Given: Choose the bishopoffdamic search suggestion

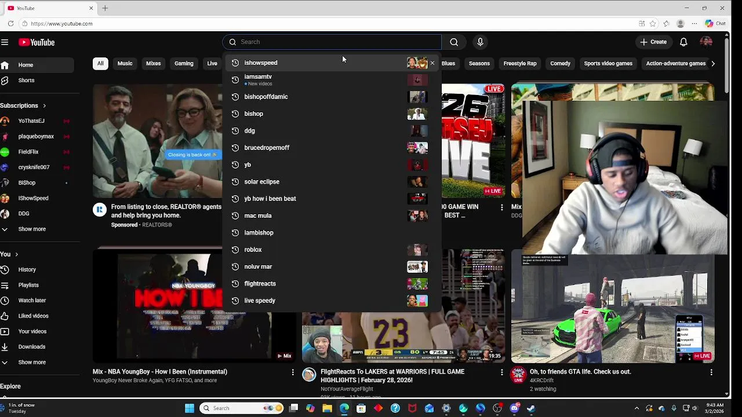Looking at the screenshot, I should (332, 97).
